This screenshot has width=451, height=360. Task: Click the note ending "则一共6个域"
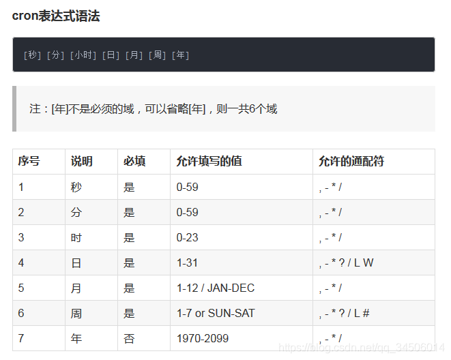click(x=246, y=109)
